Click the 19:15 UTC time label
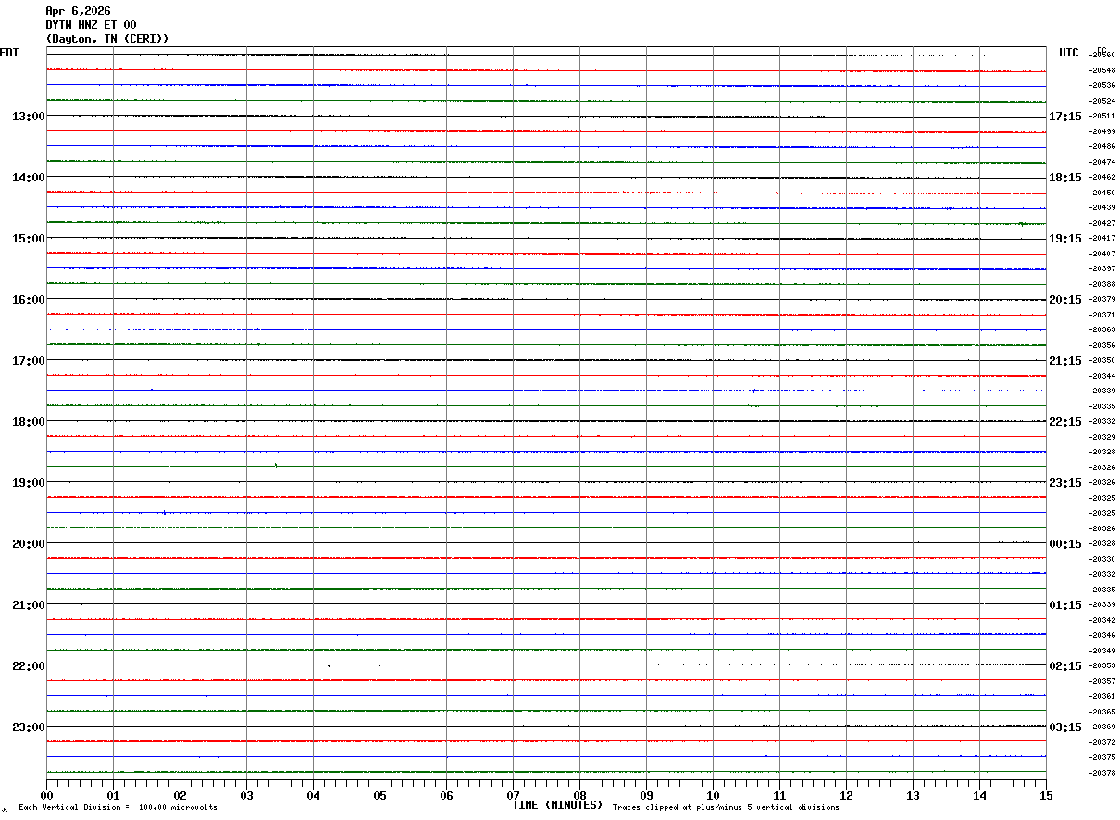Viewport: 1120px width, 820px height. 1064,239
